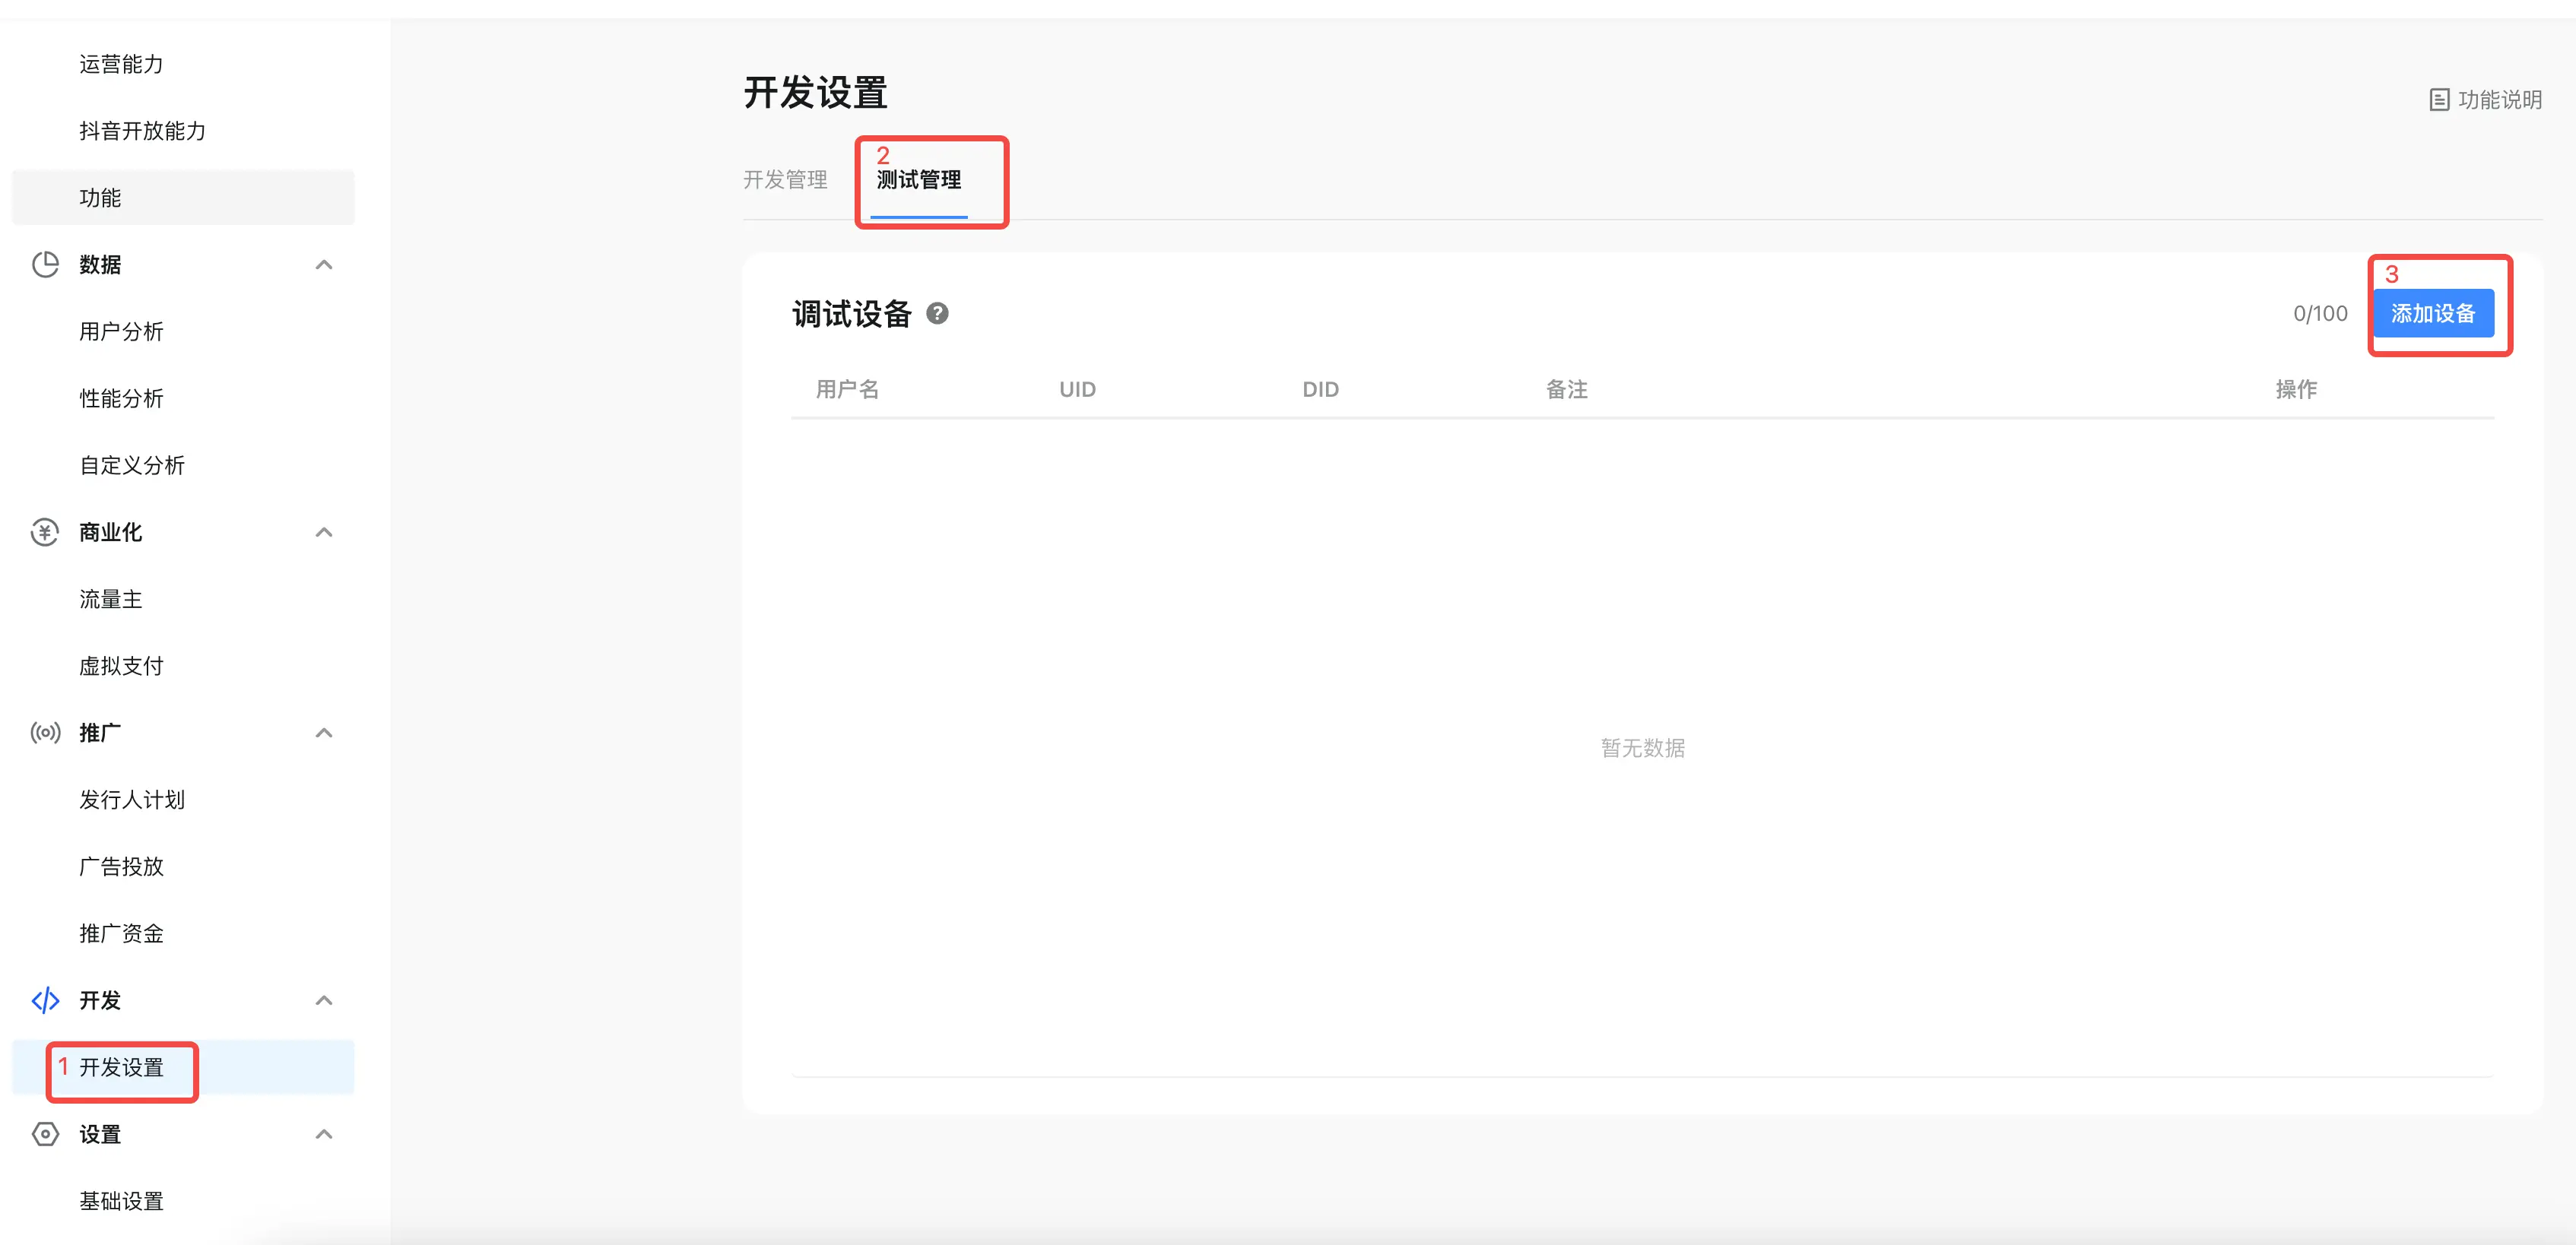Click the 数据 pie chart icon
This screenshot has width=2576, height=1245.
45,264
